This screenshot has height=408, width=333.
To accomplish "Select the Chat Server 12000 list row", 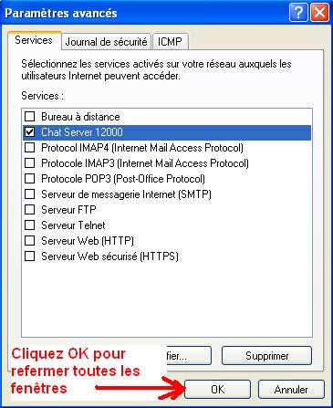I will point(167,132).
